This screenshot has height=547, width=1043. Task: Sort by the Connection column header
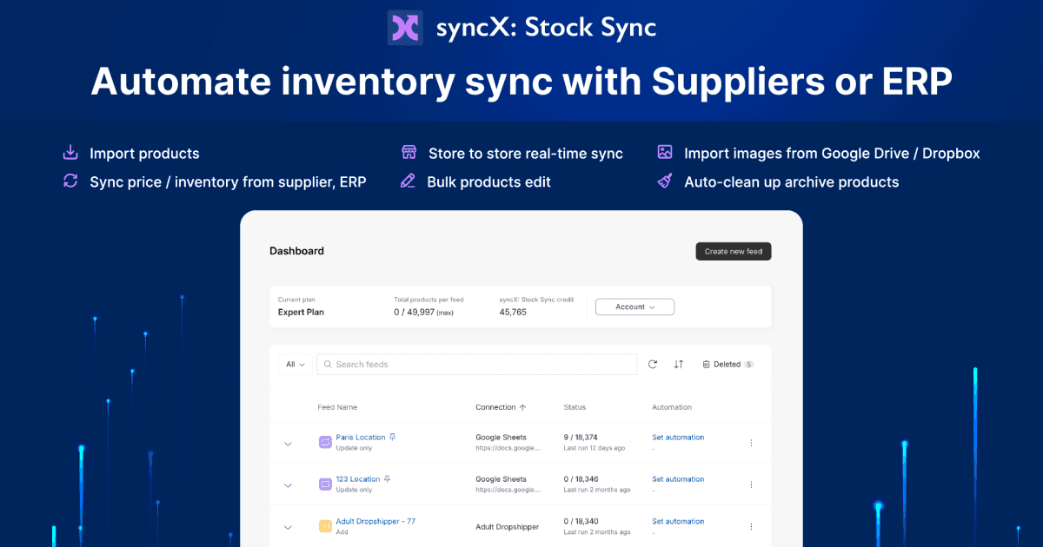pos(501,407)
